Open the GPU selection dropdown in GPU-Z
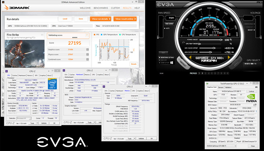 [221, 146]
